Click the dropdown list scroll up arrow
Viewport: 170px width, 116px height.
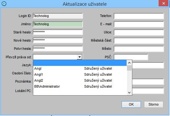(x=129, y=63)
